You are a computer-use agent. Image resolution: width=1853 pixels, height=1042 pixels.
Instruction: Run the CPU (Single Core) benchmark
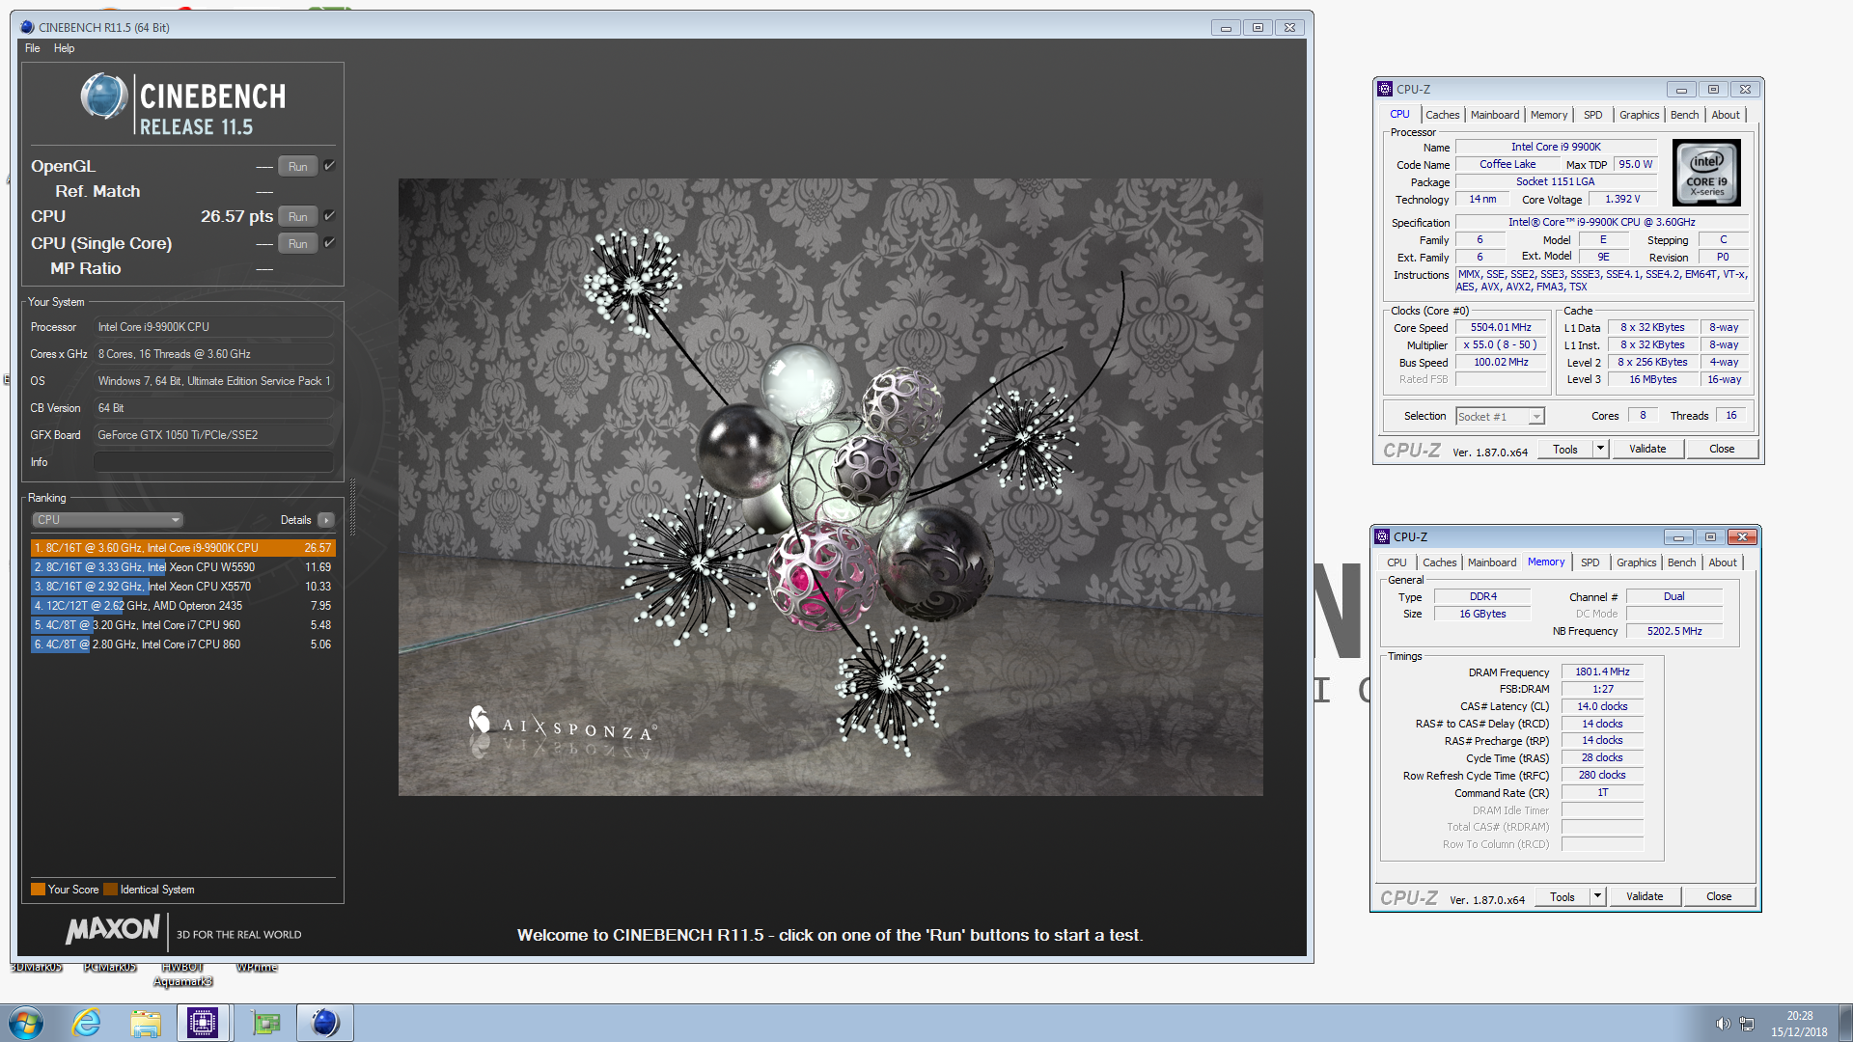(x=297, y=243)
